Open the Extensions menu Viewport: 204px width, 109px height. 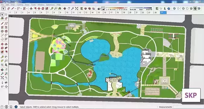coord(50,5)
